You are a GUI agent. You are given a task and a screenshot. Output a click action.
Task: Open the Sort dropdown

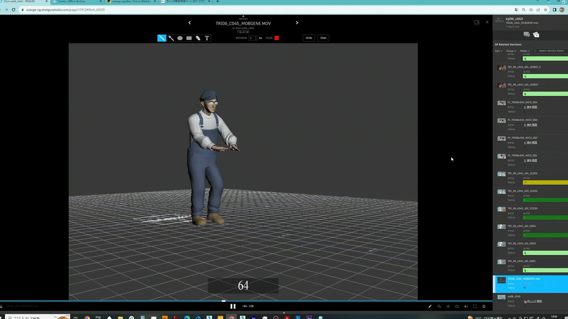[x=499, y=51]
